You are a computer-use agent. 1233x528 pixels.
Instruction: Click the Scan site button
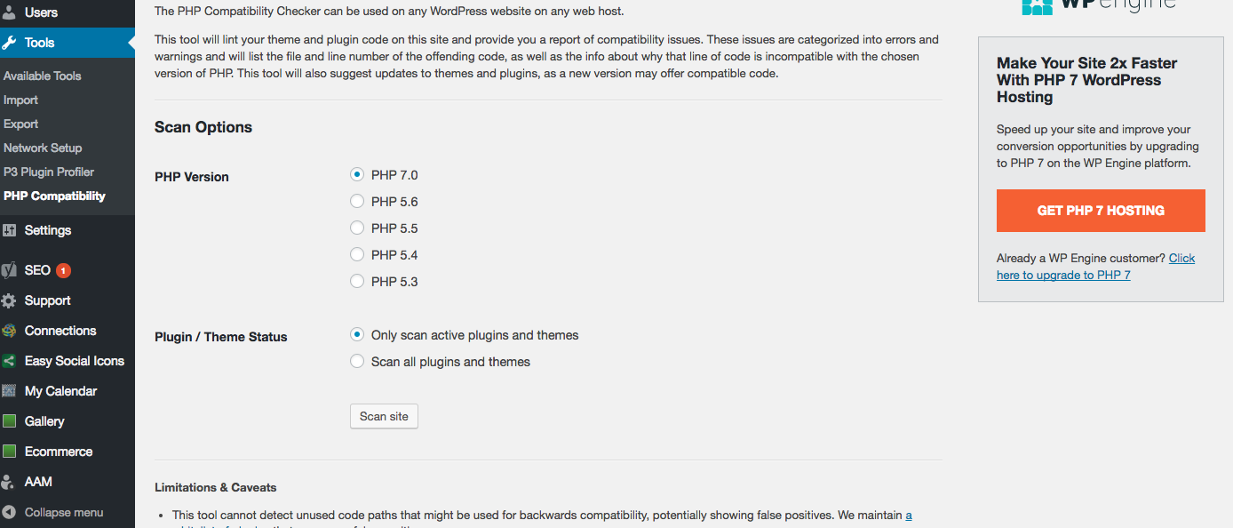(x=384, y=416)
